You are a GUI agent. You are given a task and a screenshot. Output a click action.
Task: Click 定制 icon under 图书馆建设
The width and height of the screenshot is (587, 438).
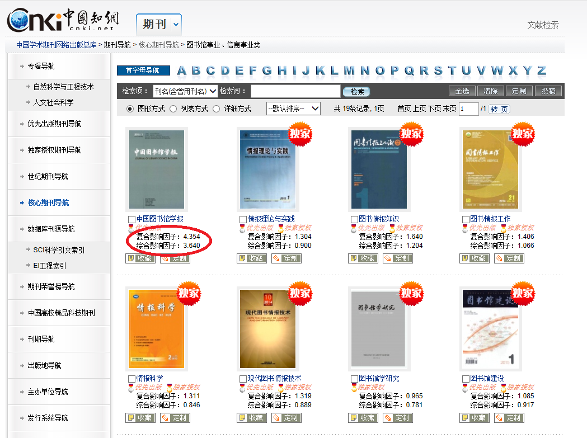[x=499, y=418]
